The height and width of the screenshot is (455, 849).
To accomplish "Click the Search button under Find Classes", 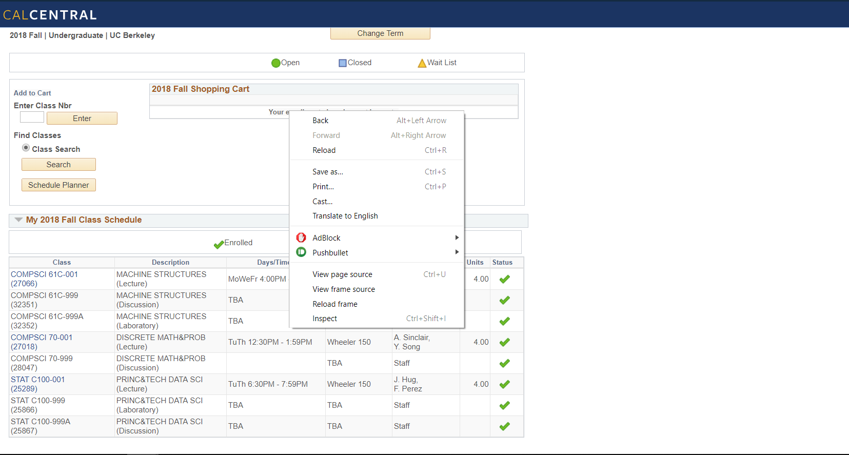I will (x=58, y=165).
